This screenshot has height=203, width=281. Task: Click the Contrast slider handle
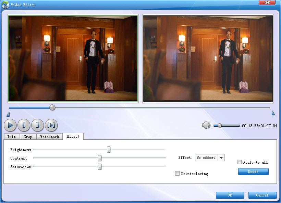[x=100, y=158]
